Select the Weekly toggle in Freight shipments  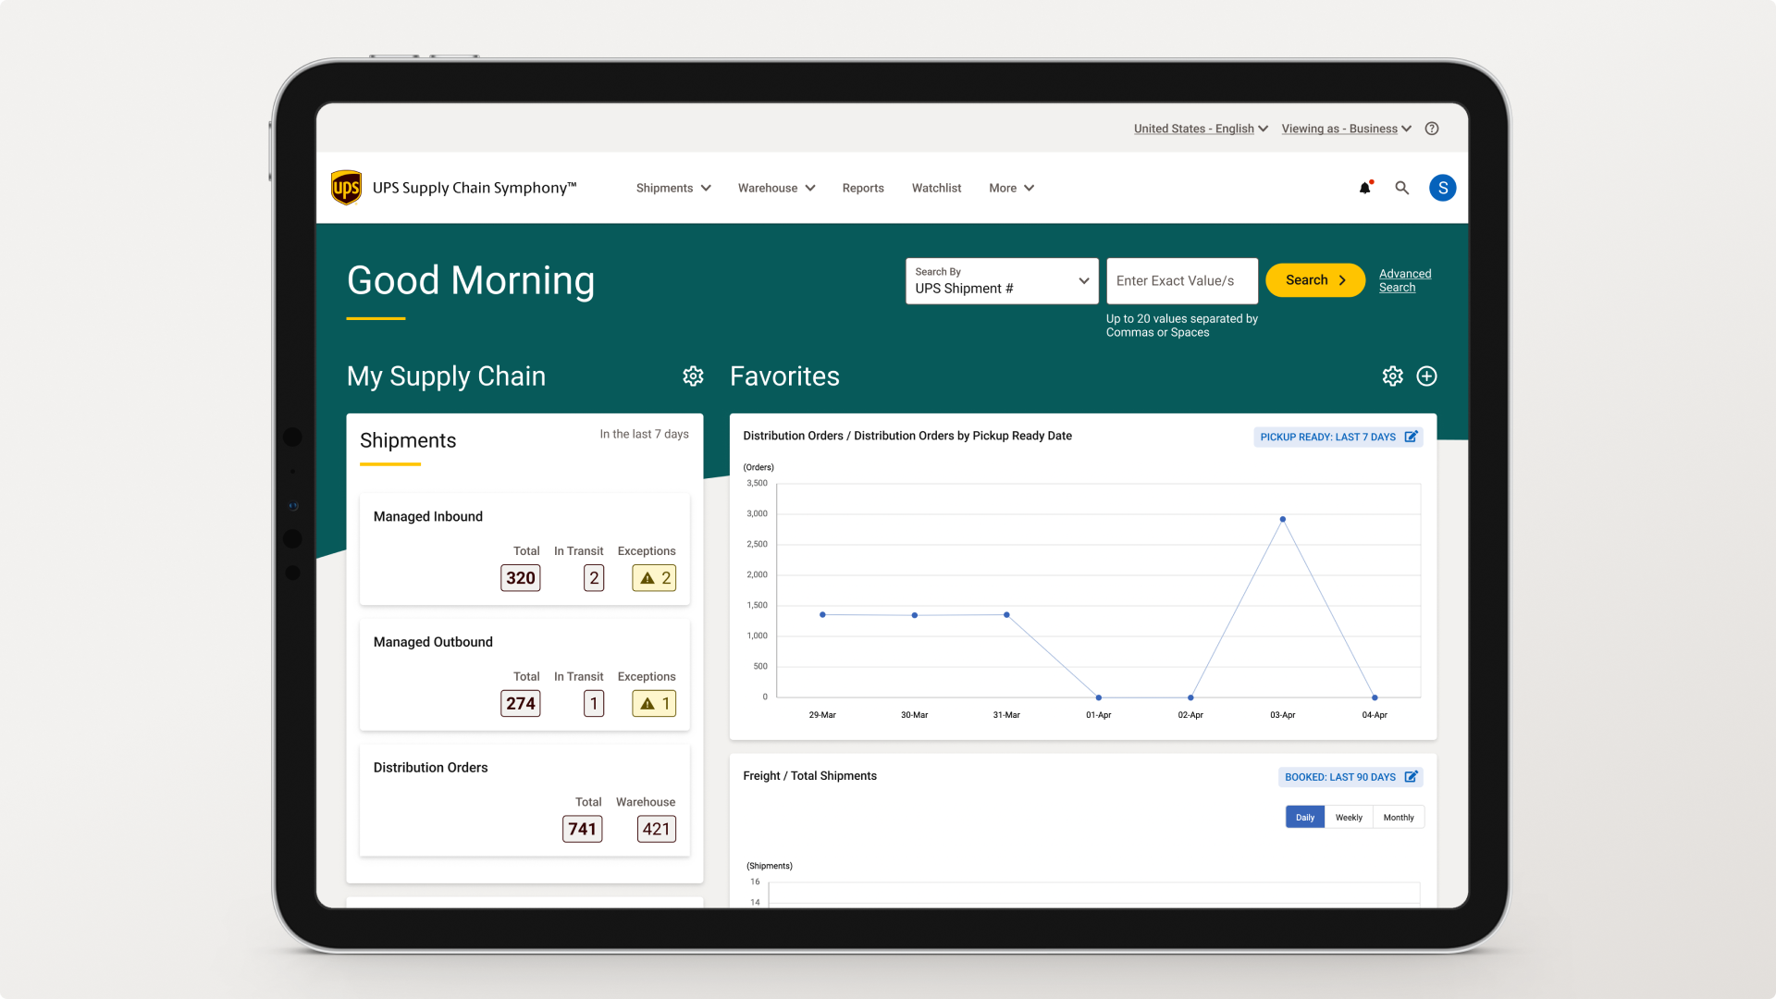coord(1349,816)
